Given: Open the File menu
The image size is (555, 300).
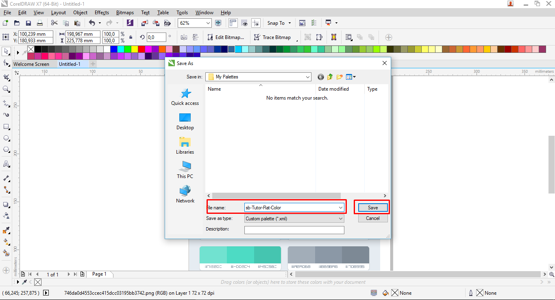Looking at the screenshot, I should coord(7,13).
